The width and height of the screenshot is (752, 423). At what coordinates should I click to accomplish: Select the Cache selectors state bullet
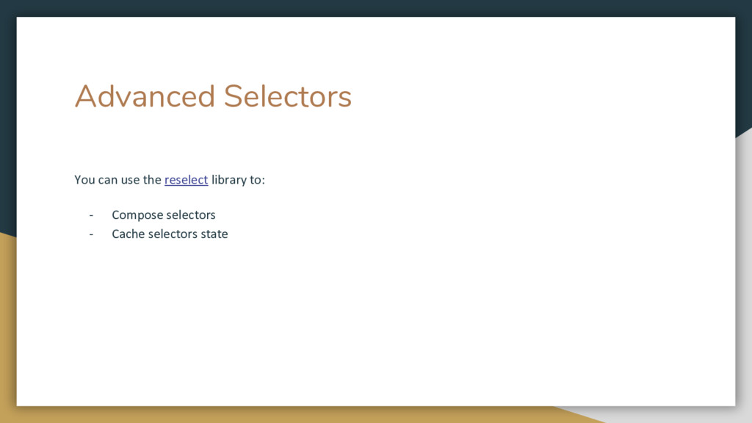(x=170, y=234)
